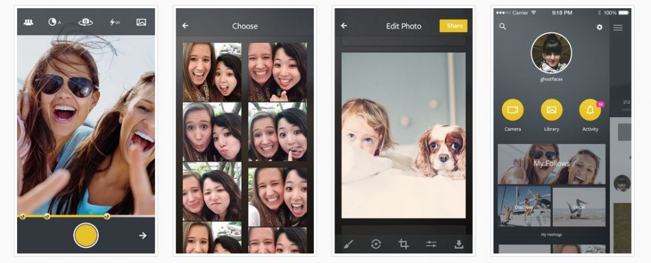Click the yellow Share button

point(454,26)
